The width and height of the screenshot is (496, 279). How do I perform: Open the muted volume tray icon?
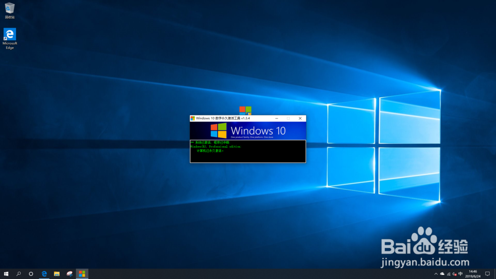454,274
